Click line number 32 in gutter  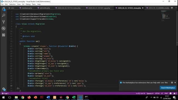pyautogui.click(x=11, y=86)
